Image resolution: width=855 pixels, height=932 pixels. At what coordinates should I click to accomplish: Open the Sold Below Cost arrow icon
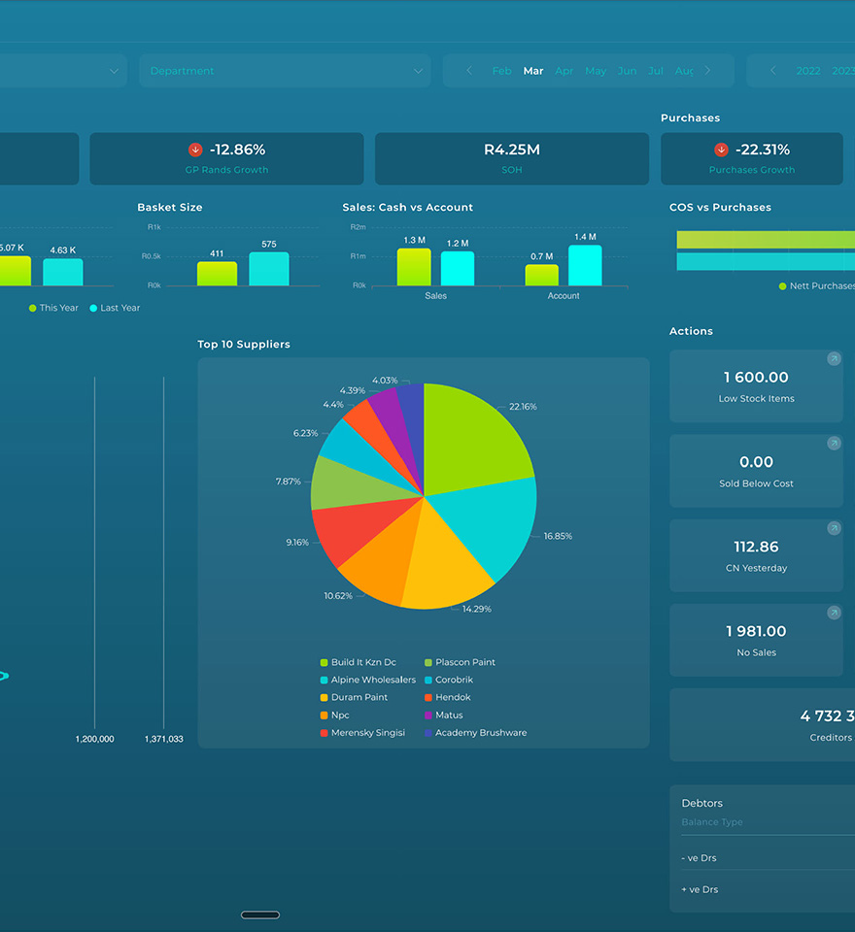tap(834, 443)
